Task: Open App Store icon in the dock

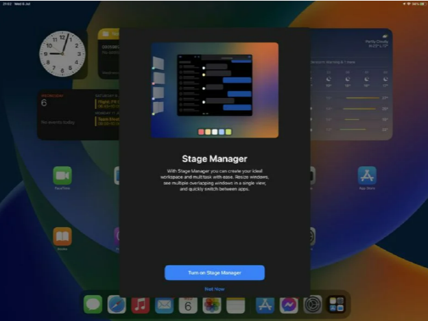Action: click(265, 305)
